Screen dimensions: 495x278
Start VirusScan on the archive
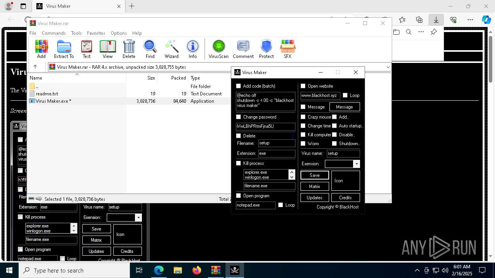tap(218, 49)
